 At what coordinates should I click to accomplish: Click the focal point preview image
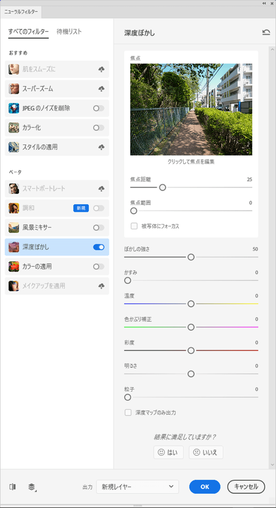191,109
